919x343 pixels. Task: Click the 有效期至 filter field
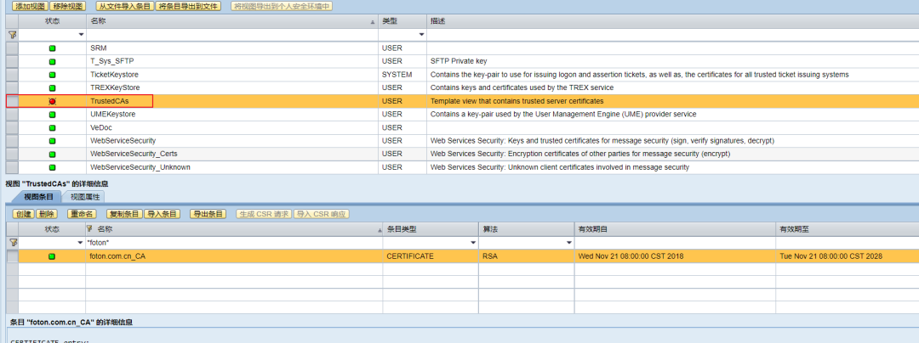[847, 243]
